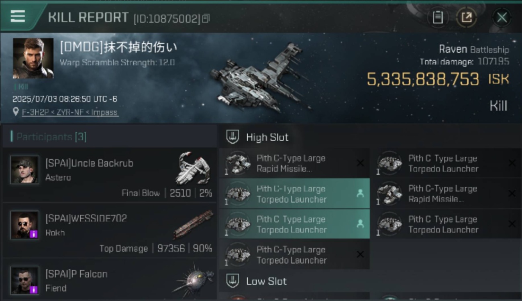
Task: Select right-column second-row Rapid Missile launcher
Action: 446,194
